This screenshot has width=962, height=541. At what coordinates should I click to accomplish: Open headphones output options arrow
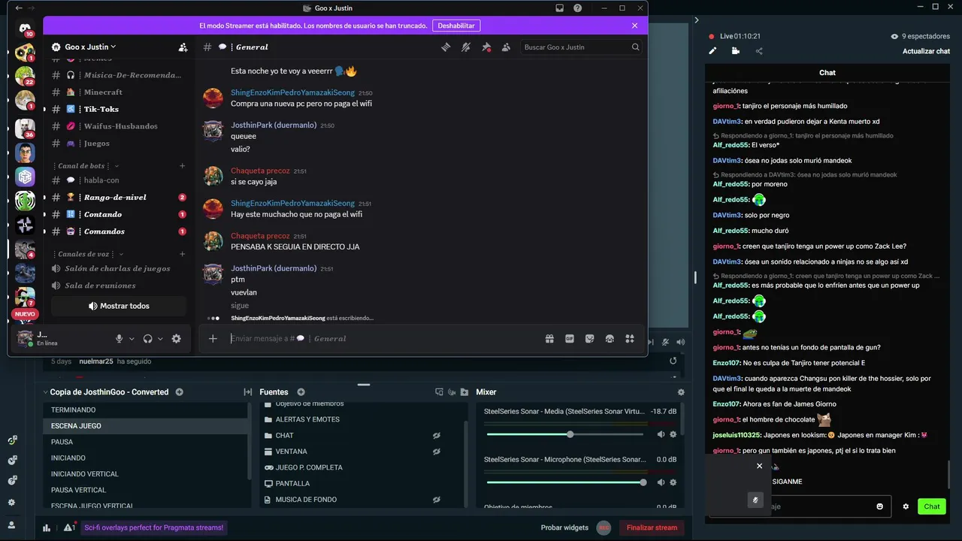coord(160,339)
